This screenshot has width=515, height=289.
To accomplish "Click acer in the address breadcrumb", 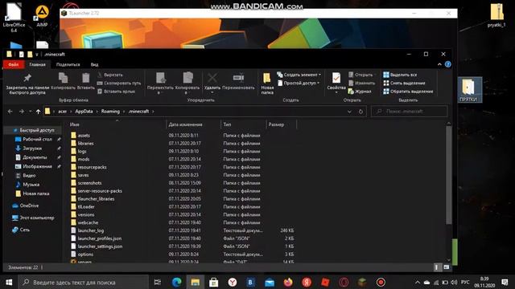I will [63, 112].
